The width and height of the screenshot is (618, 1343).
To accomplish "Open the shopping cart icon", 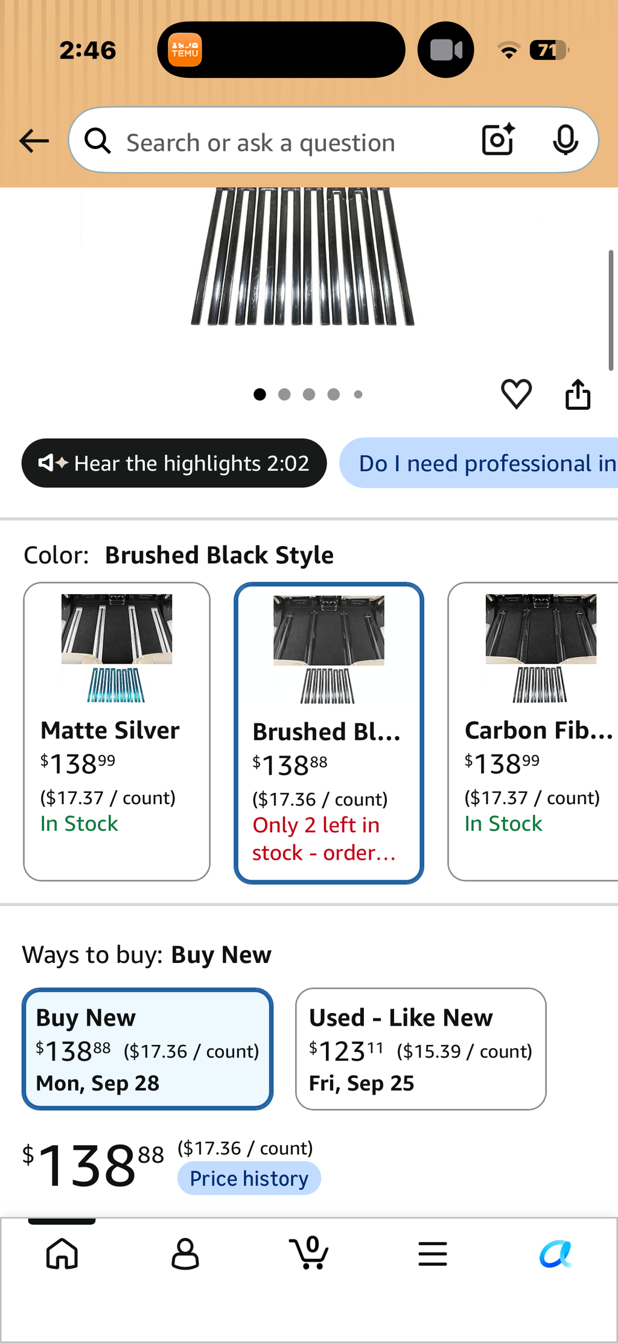I will tap(309, 1253).
